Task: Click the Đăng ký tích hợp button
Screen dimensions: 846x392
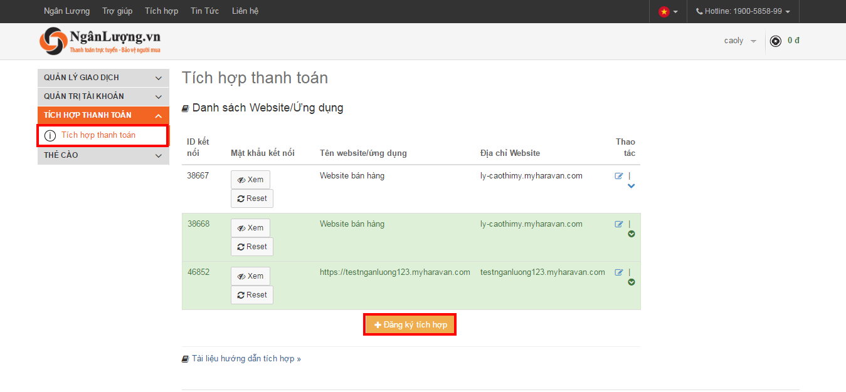Action: (x=410, y=325)
